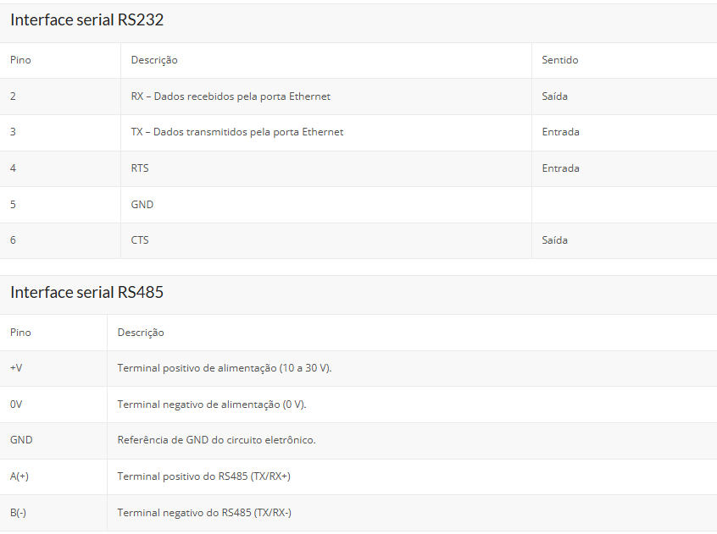Click "Terminal positivo do RS485 (TX/RX+)" description
This screenshot has height=534, width=717.
pos(204,476)
